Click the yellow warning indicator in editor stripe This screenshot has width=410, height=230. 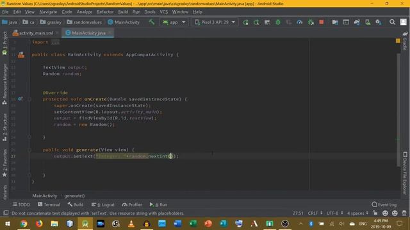coord(398,41)
